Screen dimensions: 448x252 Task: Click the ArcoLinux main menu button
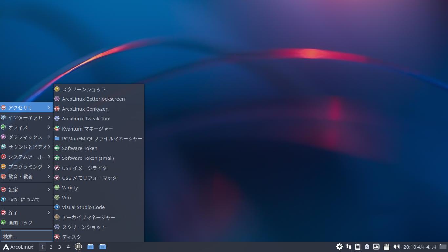(18, 247)
